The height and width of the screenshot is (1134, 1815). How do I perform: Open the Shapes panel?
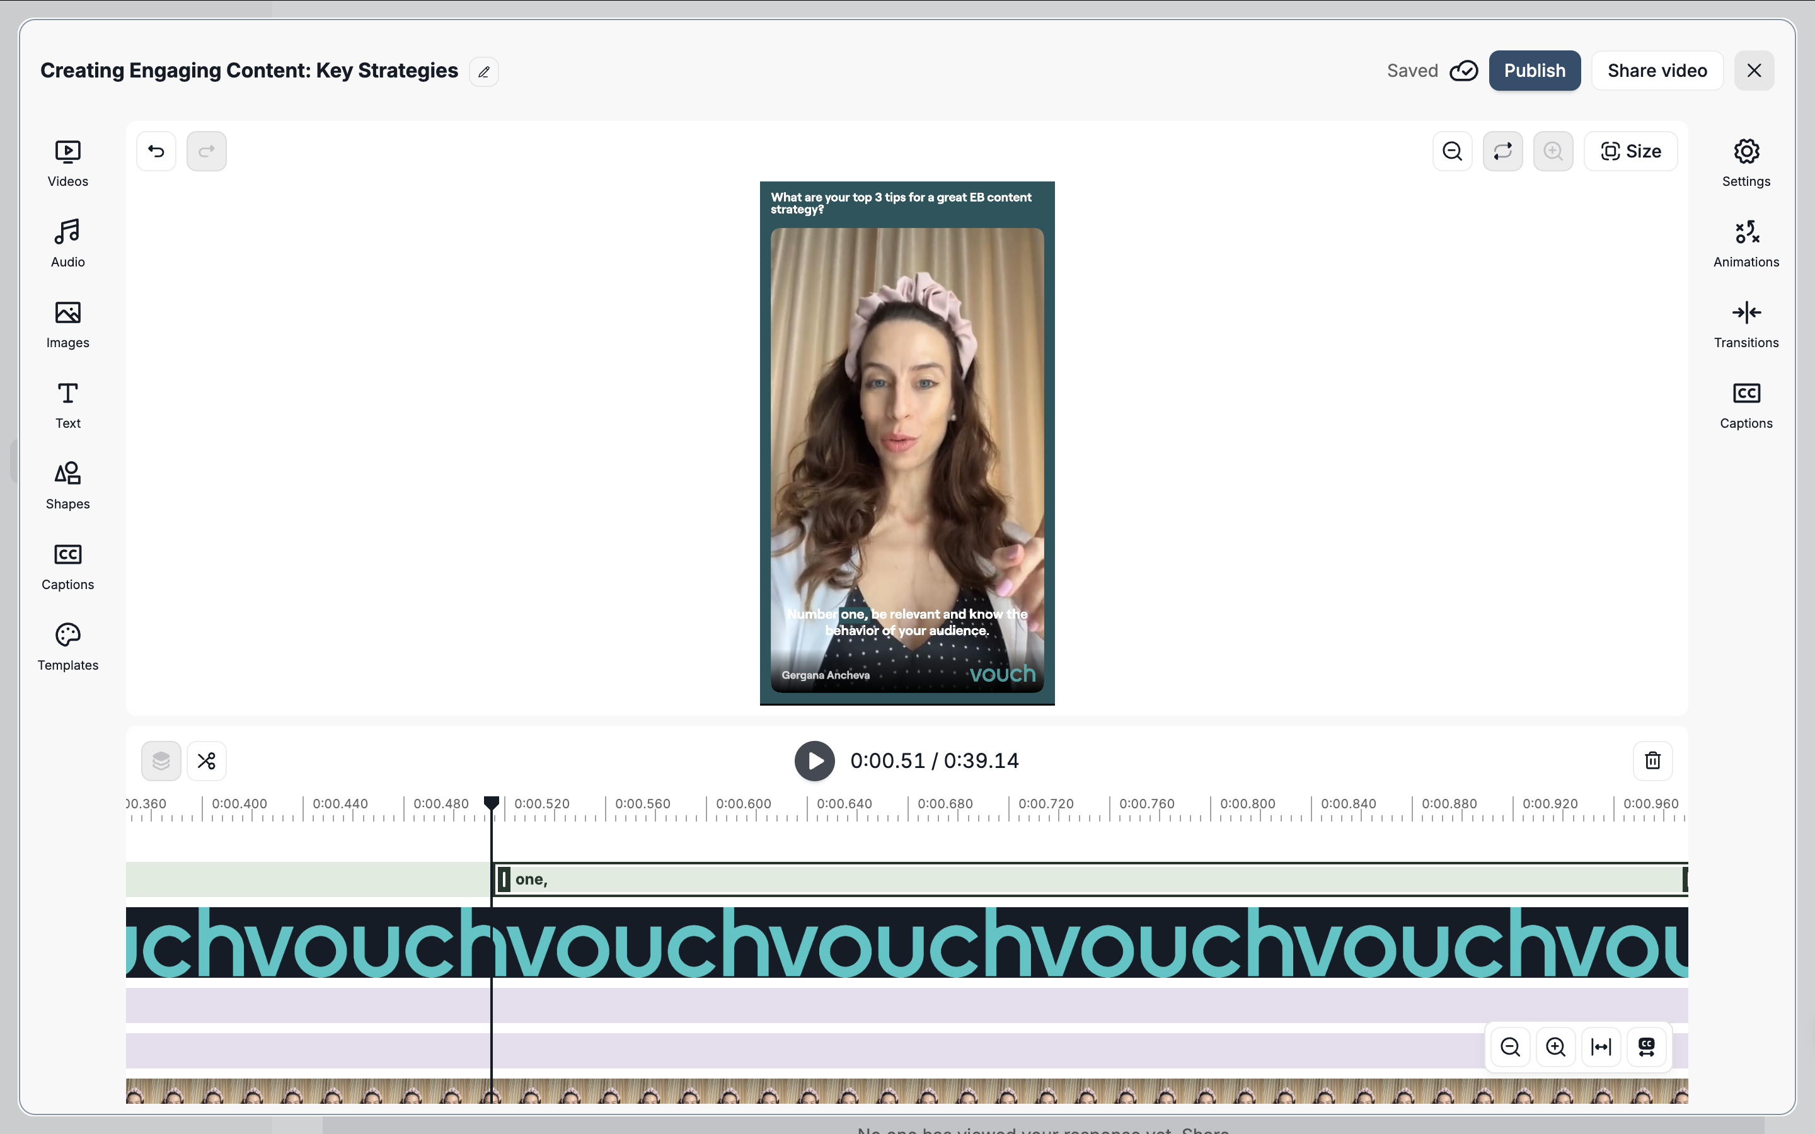[x=67, y=485]
